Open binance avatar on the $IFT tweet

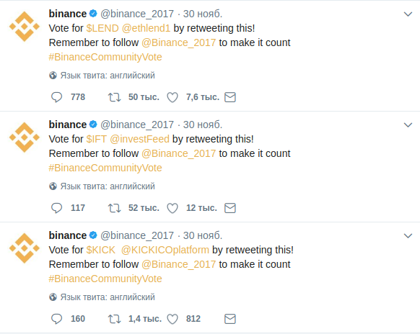click(25, 137)
